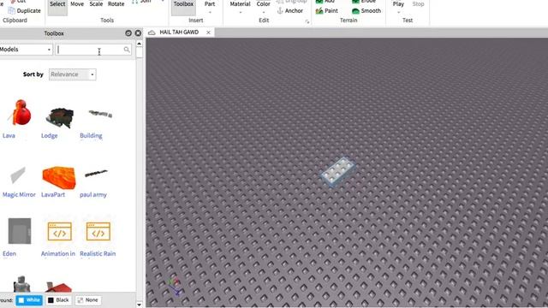Set the background to None
The width and height of the screenshot is (548, 308).
87,300
